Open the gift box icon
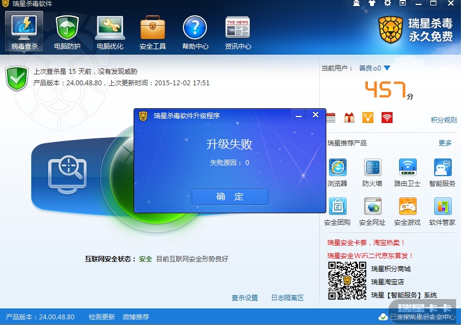This screenshot has width=461, height=327. [349, 118]
